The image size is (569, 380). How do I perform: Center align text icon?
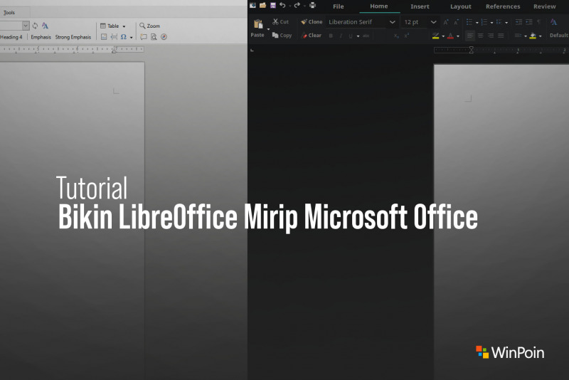[x=481, y=36]
